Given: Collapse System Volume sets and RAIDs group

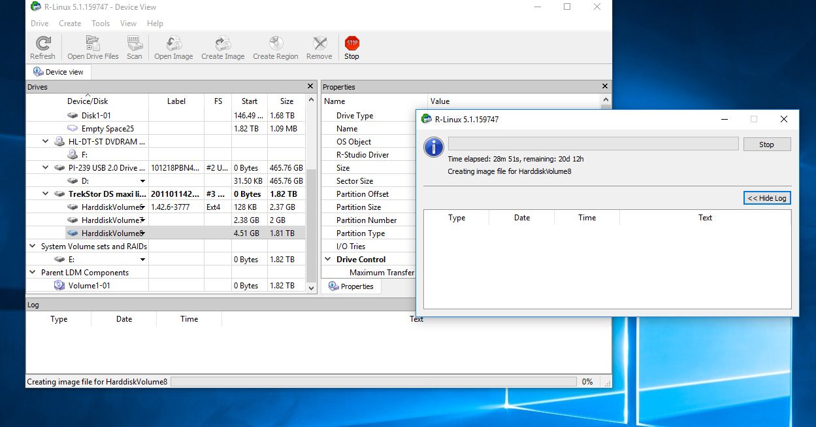Looking at the screenshot, I should [32, 247].
